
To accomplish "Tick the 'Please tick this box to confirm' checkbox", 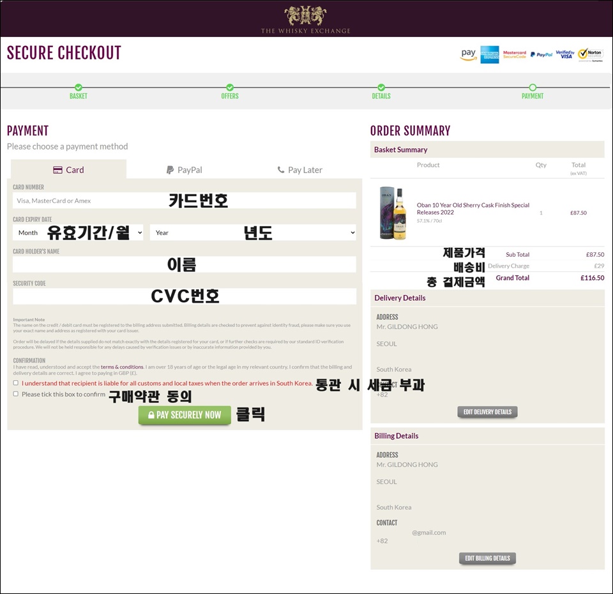I will tap(15, 394).
